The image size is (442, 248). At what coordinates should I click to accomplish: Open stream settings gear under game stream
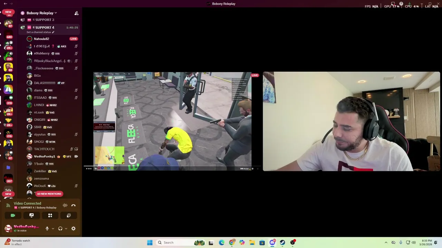(x=252, y=169)
